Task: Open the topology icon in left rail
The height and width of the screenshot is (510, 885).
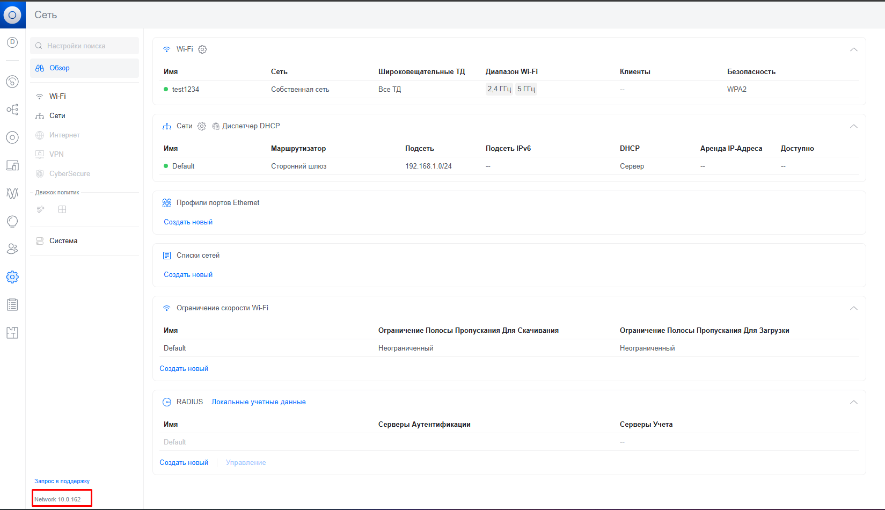Action: point(12,110)
